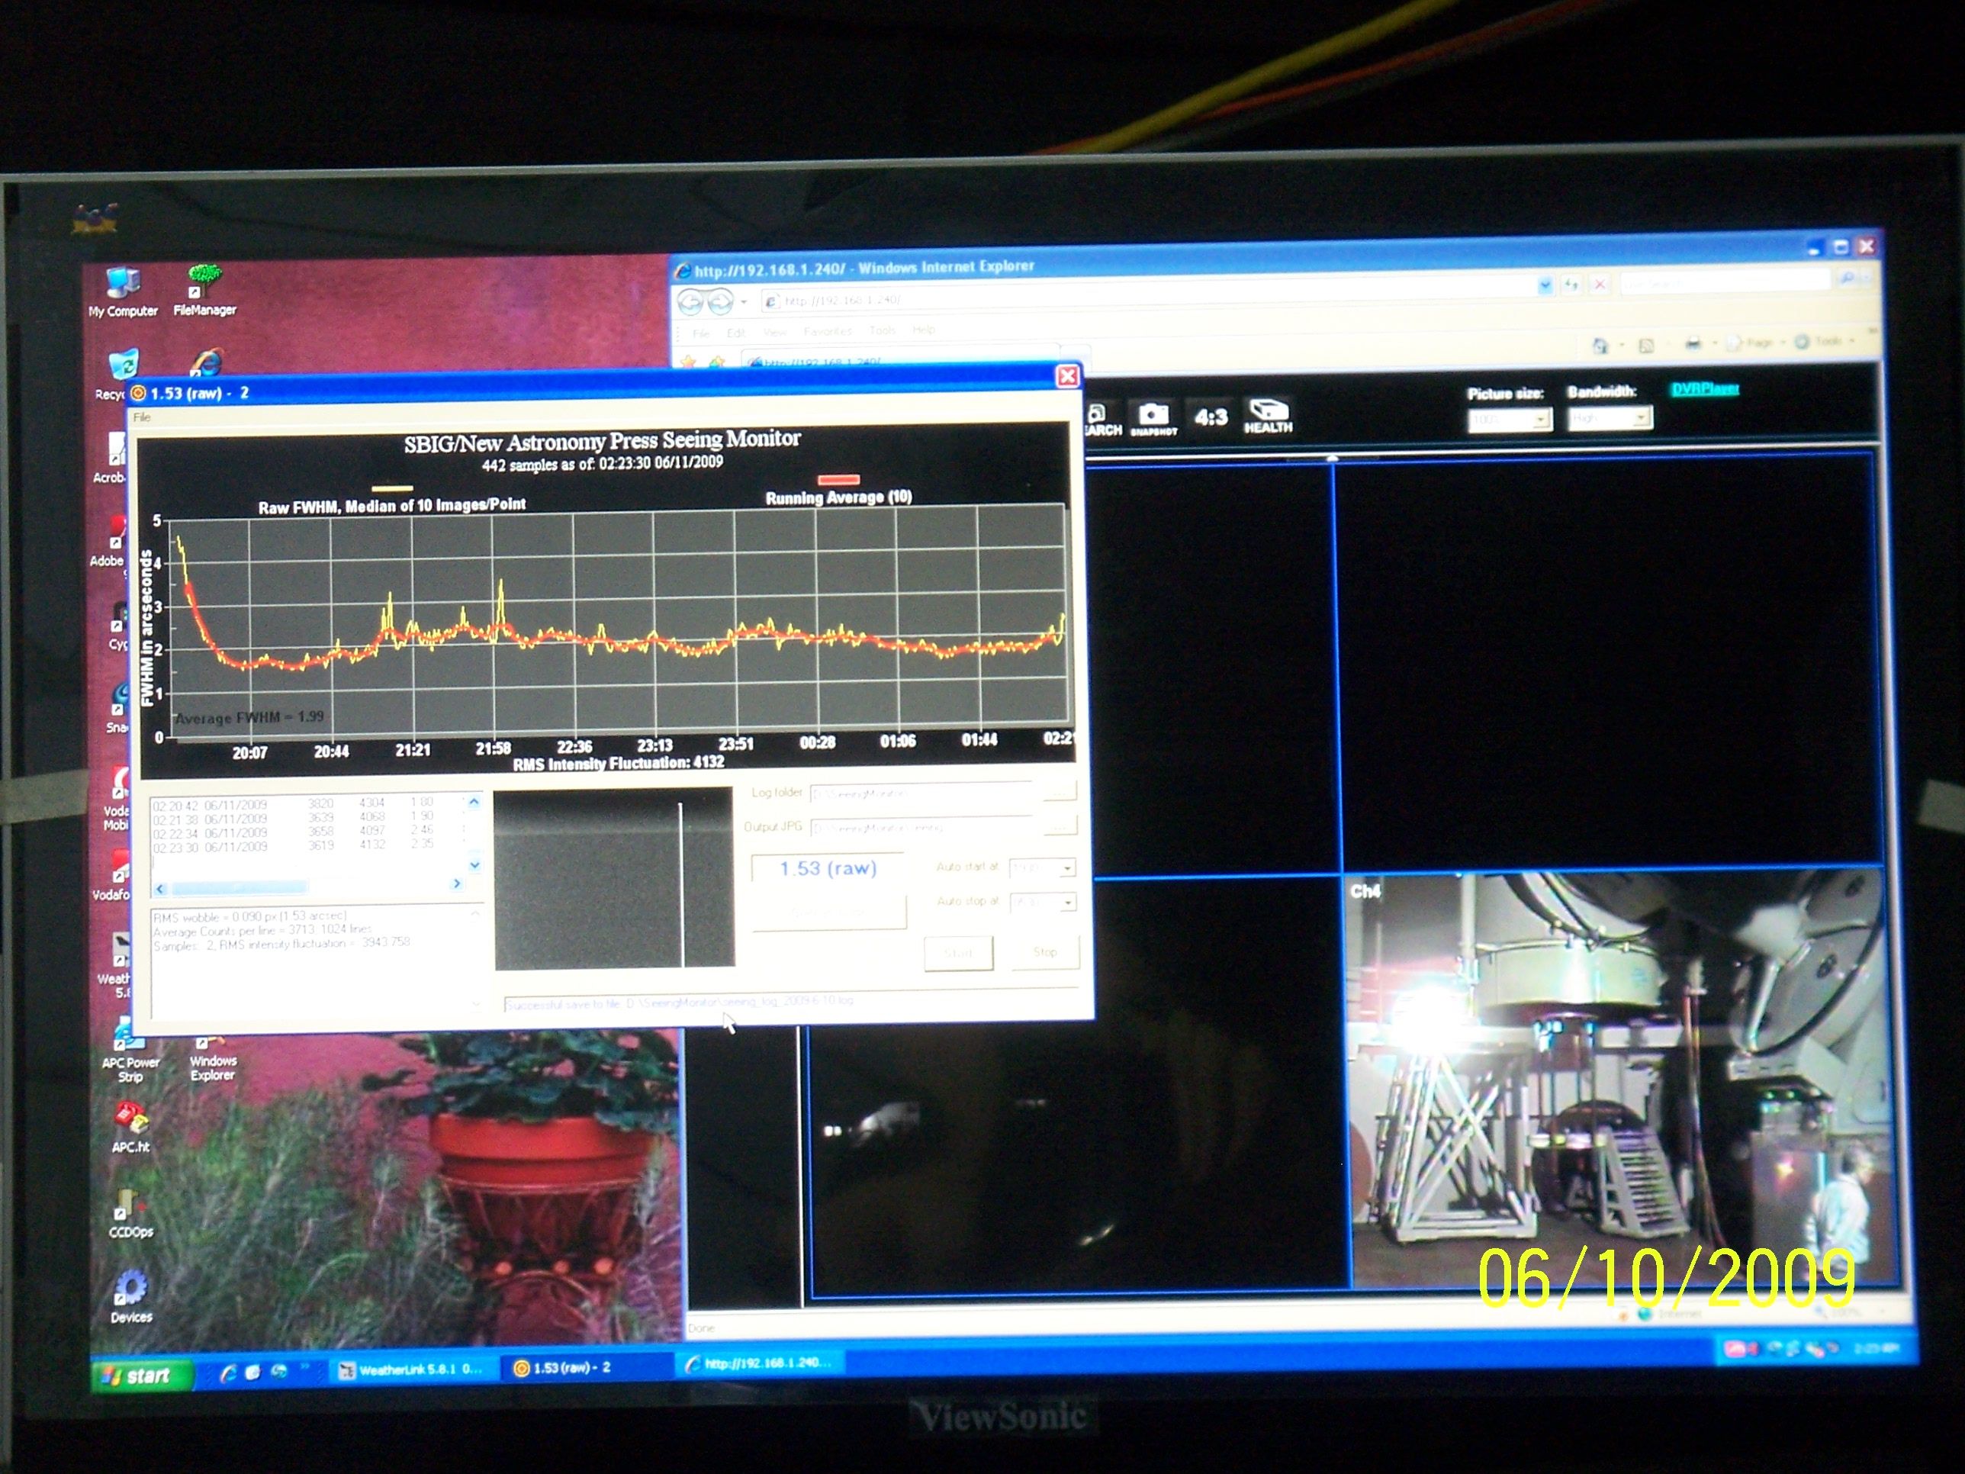
Task: Open the File menu in Seeing Monitor
Action: tap(142, 417)
